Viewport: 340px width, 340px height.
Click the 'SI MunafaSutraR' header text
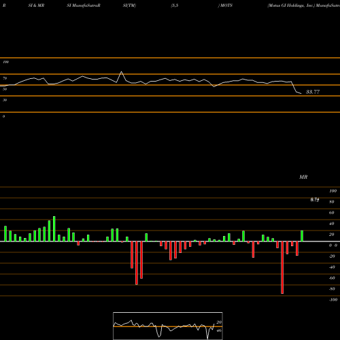[84, 5]
